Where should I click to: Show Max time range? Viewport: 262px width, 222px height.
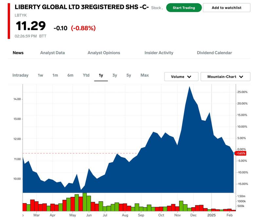pos(144,75)
